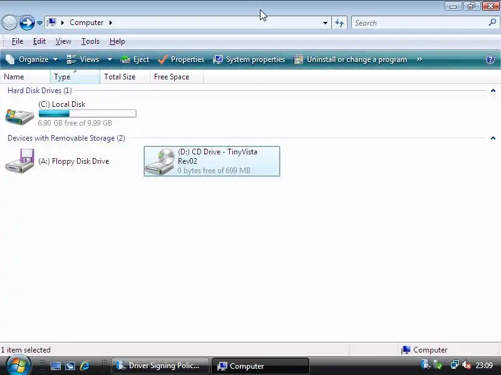The width and height of the screenshot is (501, 375).
Task: Open the Windows Start orb
Action: pos(18,365)
